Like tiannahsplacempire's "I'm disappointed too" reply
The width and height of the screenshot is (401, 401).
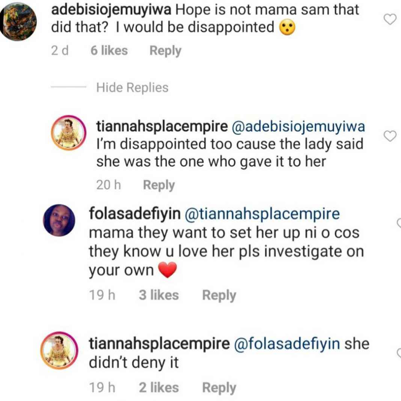[391, 137]
